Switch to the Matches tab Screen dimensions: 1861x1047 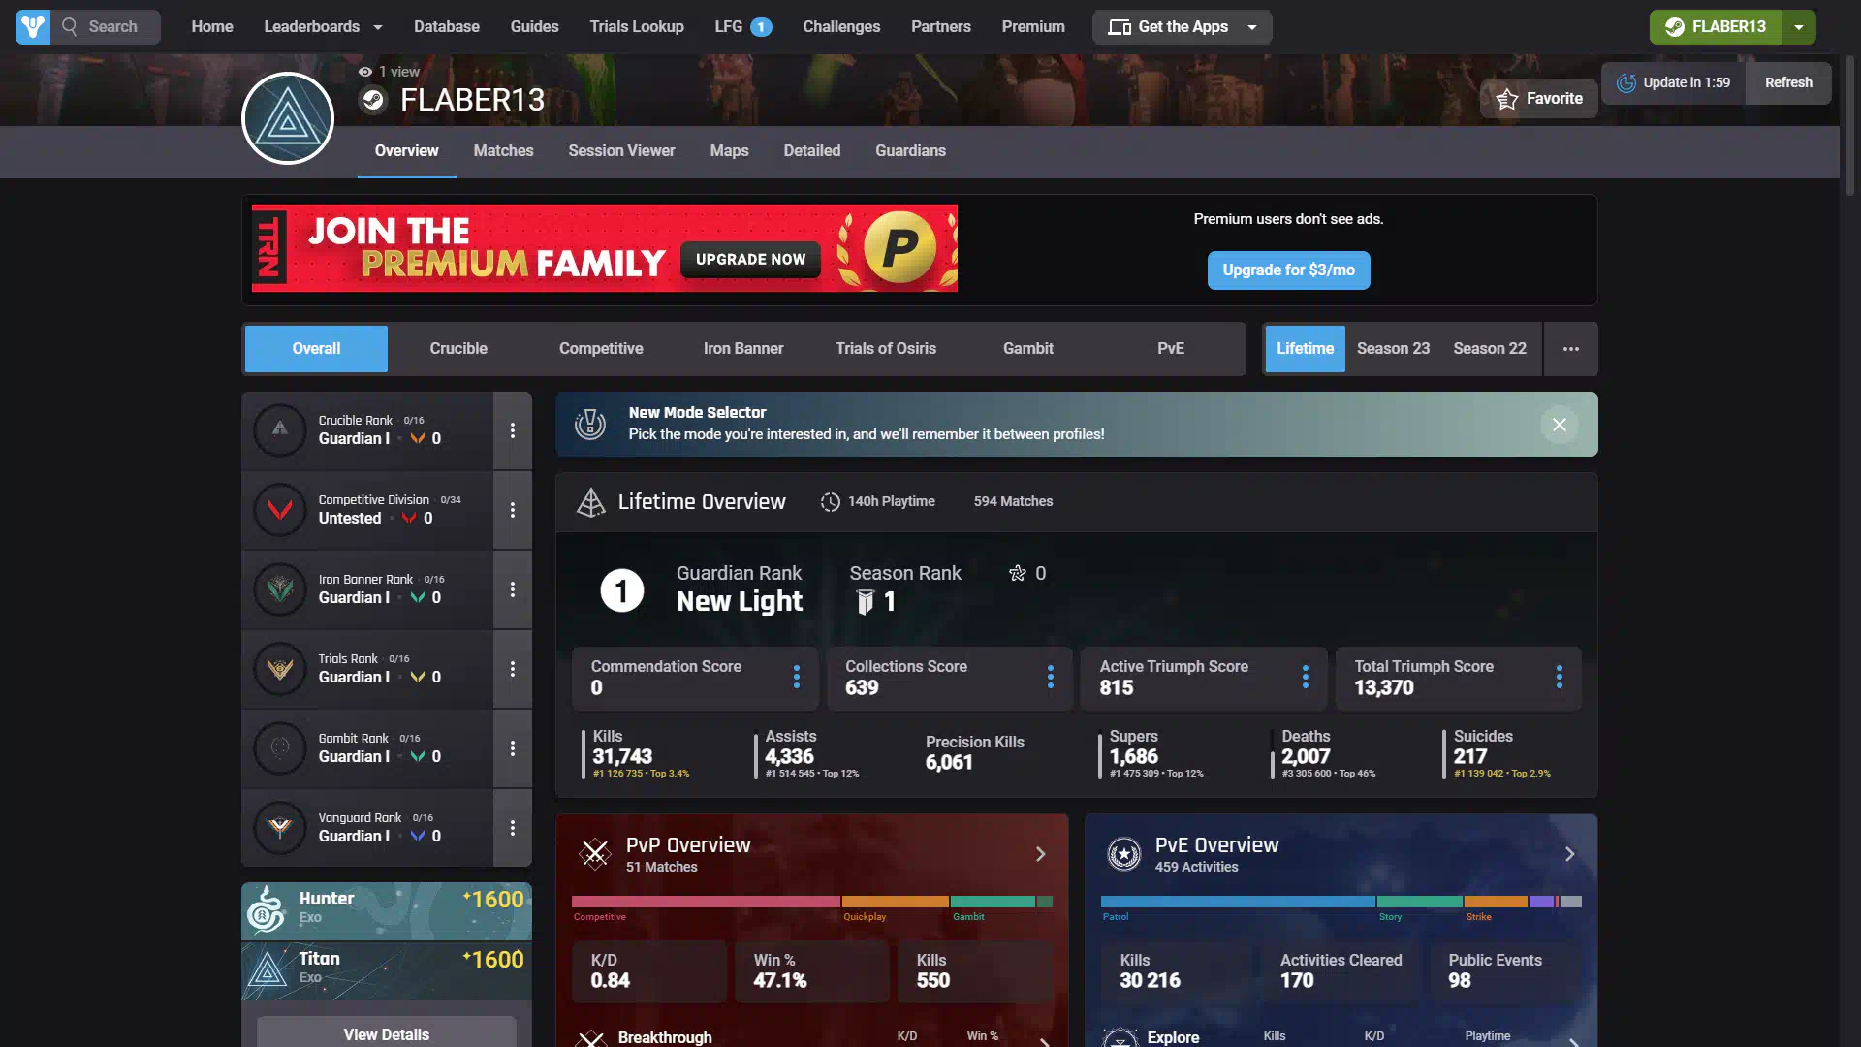coord(503,151)
